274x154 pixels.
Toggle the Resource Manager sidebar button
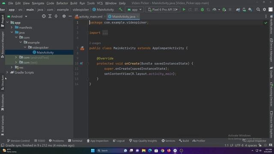[3, 44]
